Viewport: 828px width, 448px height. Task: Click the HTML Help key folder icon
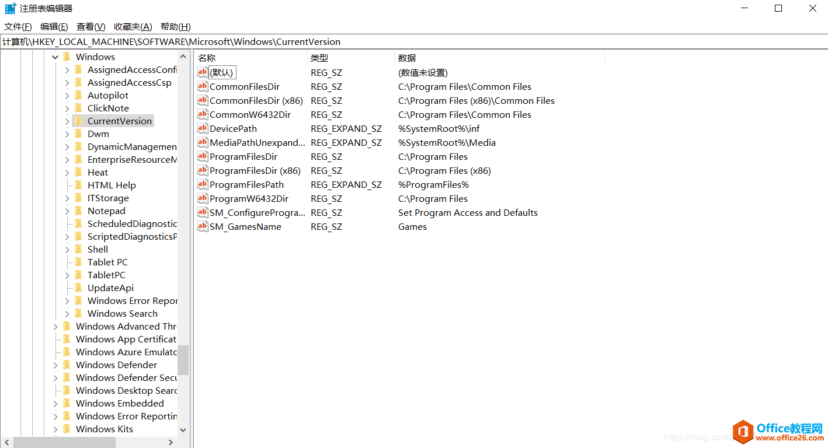coord(78,185)
